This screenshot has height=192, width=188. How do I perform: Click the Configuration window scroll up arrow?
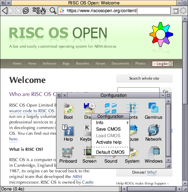pos(168,101)
